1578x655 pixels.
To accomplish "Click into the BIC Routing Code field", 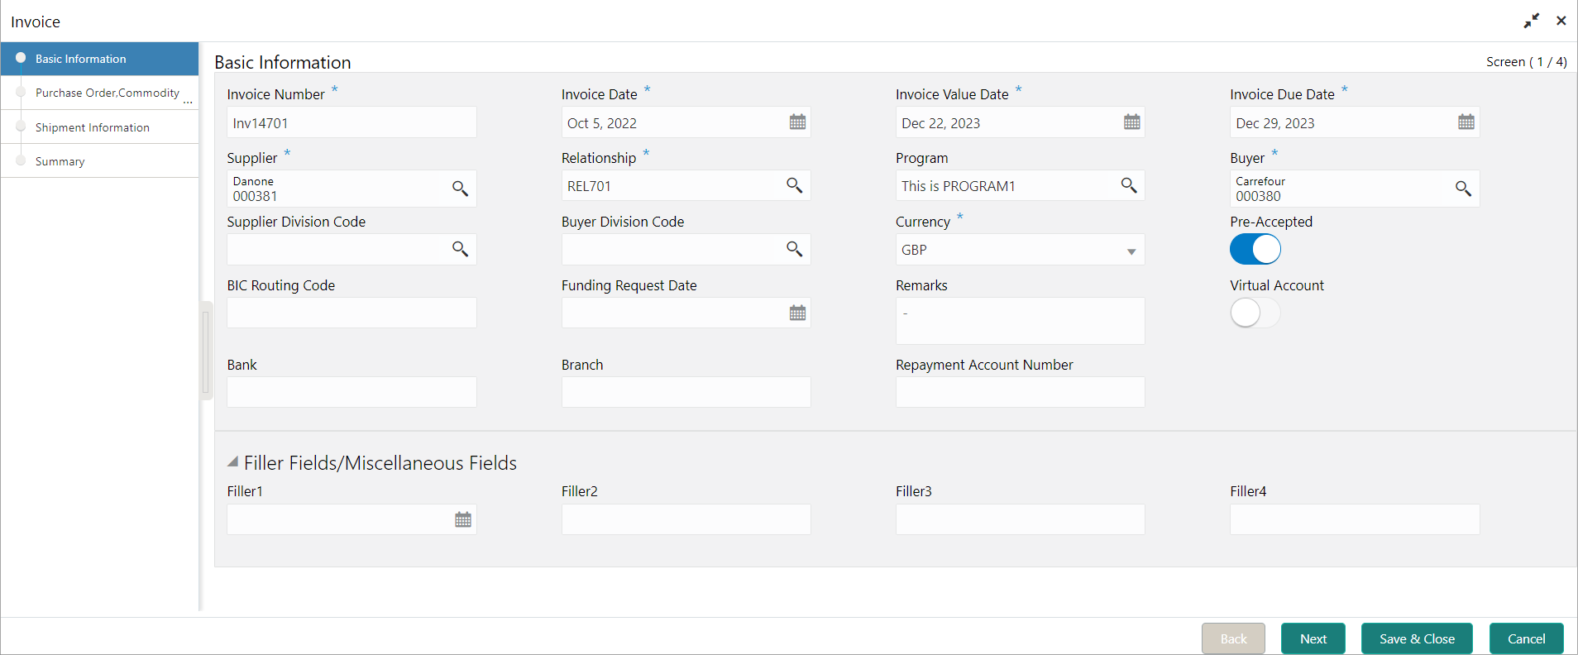I will 351,313.
